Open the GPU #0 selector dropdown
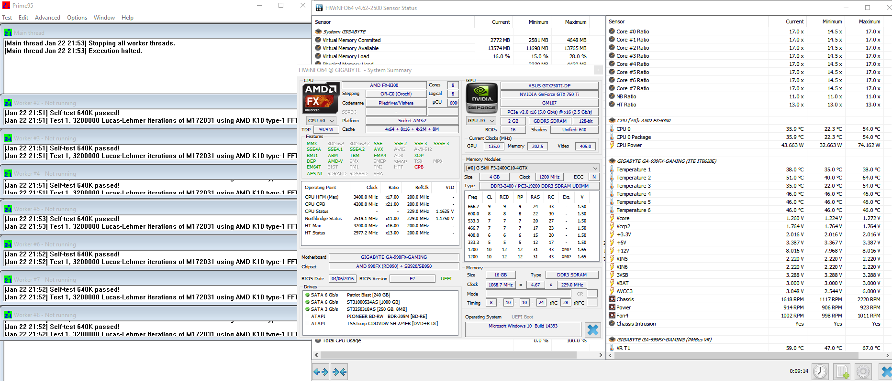This screenshot has width=892, height=381. click(x=481, y=121)
